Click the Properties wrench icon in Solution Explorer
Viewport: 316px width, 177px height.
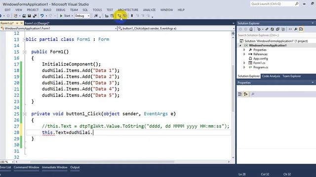coord(296,29)
